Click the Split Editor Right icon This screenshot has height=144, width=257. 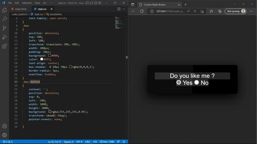[x=119, y=9]
